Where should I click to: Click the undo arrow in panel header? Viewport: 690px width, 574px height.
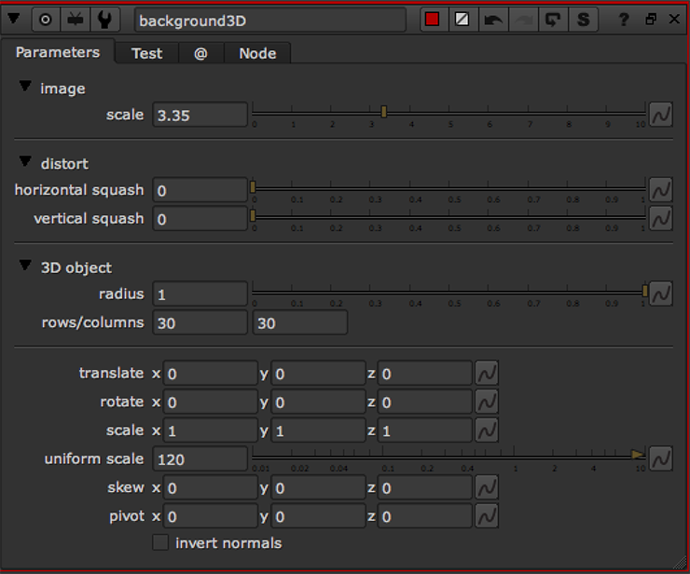[492, 20]
